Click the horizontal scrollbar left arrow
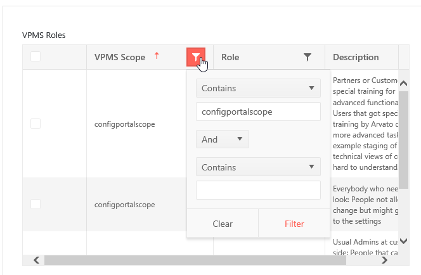 click(36, 260)
